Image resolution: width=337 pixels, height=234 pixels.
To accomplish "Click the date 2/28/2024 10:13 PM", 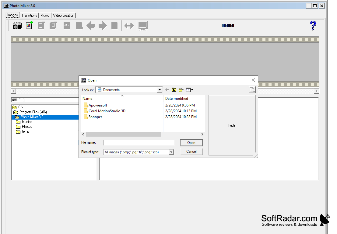I will [181, 111].
